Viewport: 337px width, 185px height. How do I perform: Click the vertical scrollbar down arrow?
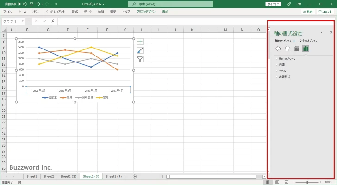[268, 172]
